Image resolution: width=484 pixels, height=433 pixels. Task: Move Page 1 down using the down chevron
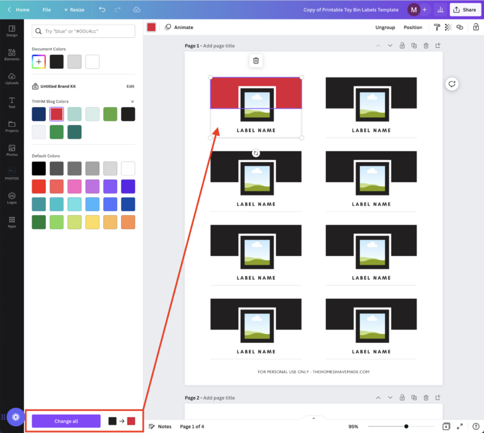click(x=390, y=45)
